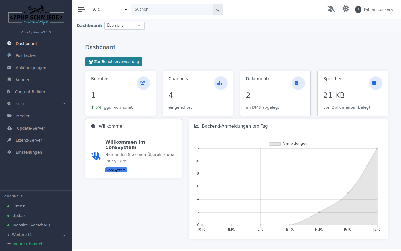Toggle the sidebar hamburger menu

coord(81,9)
